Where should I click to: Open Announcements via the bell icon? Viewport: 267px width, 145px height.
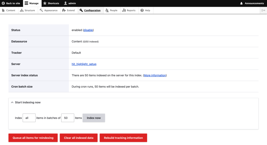(241, 3)
